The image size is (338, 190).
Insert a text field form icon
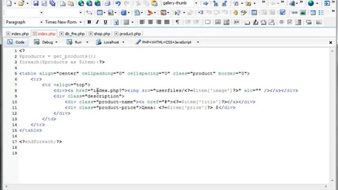tap(218, 22)
